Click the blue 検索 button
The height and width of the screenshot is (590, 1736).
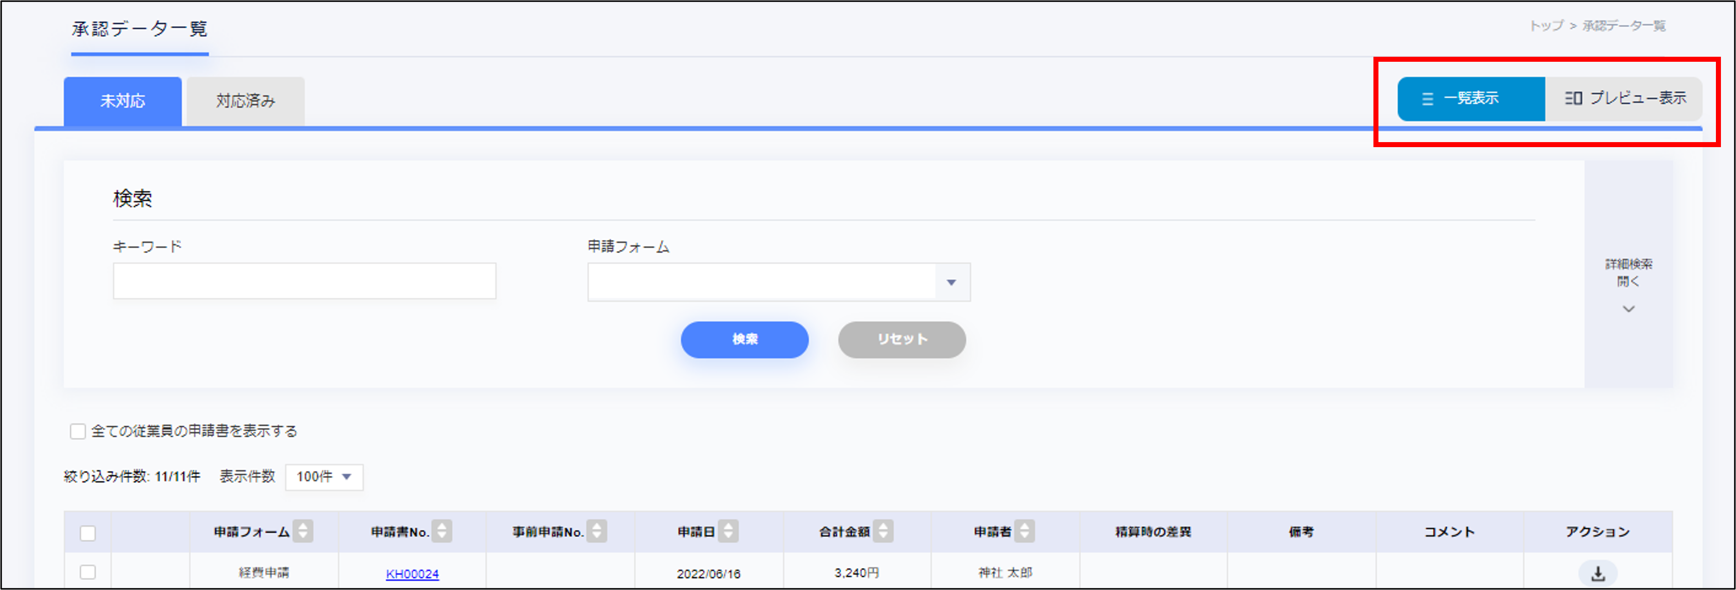click(744, 339)
